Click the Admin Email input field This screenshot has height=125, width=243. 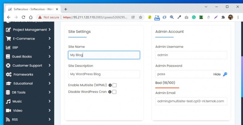[191, 101]
